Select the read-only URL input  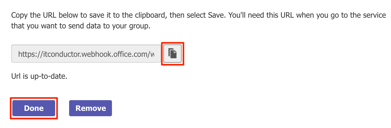coord(86,54)
